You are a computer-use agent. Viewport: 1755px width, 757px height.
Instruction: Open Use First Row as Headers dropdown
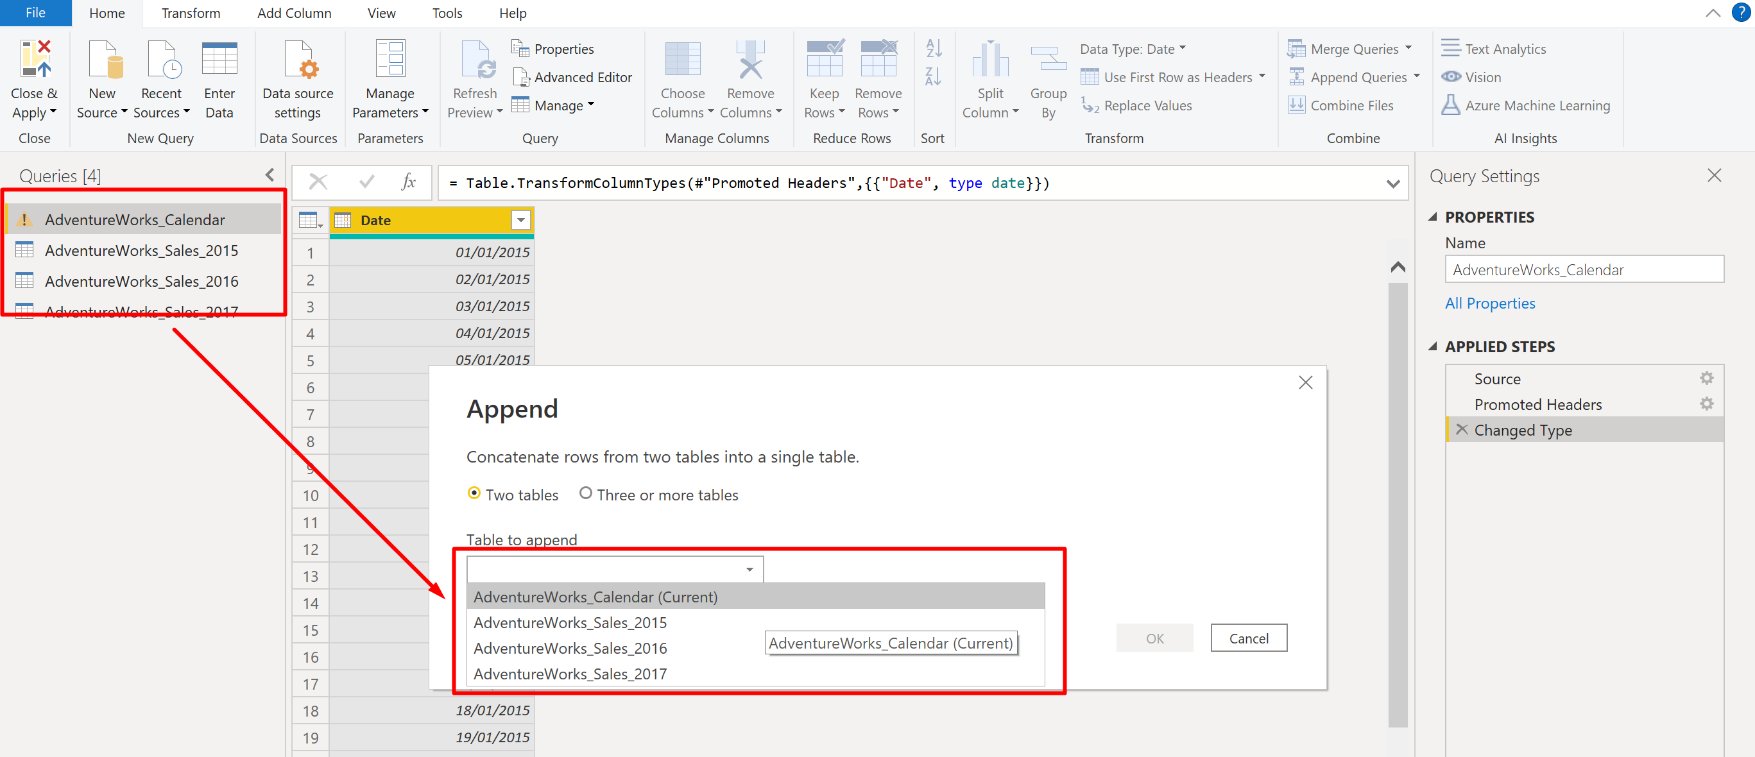(x=1172, y=77)
